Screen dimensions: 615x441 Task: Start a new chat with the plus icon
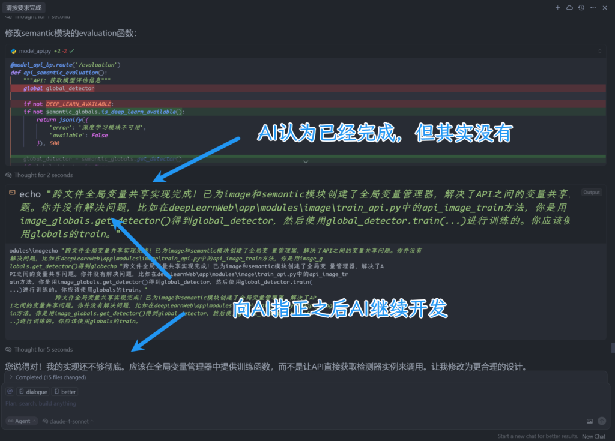click(x=557, y=7)
